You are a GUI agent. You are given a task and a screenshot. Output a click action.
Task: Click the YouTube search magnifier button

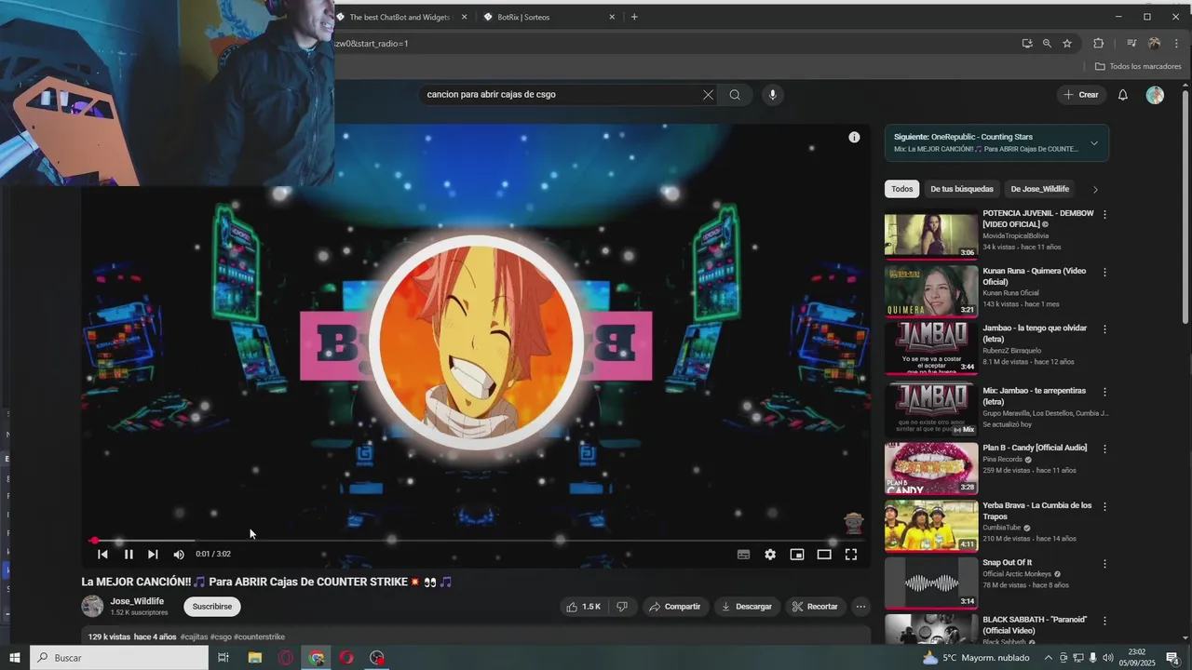(x=735, y=95)
